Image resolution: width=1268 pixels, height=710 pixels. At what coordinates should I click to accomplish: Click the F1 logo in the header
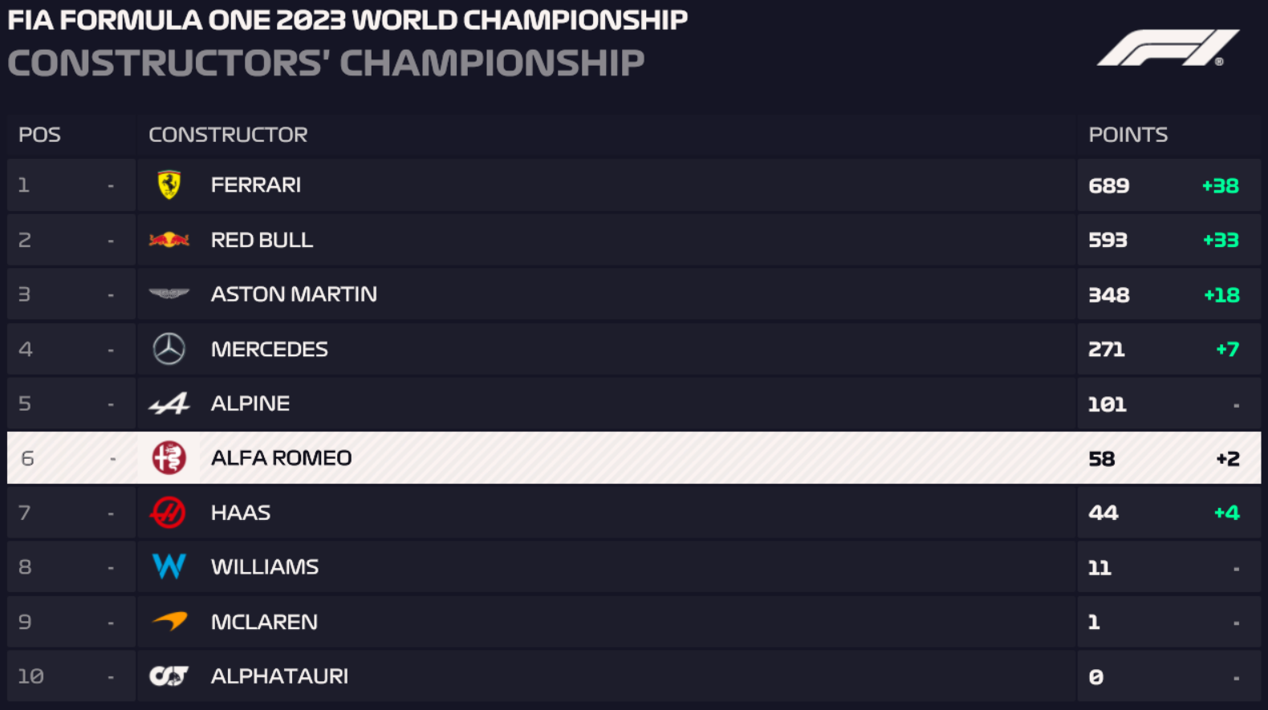pos(1168,48)
